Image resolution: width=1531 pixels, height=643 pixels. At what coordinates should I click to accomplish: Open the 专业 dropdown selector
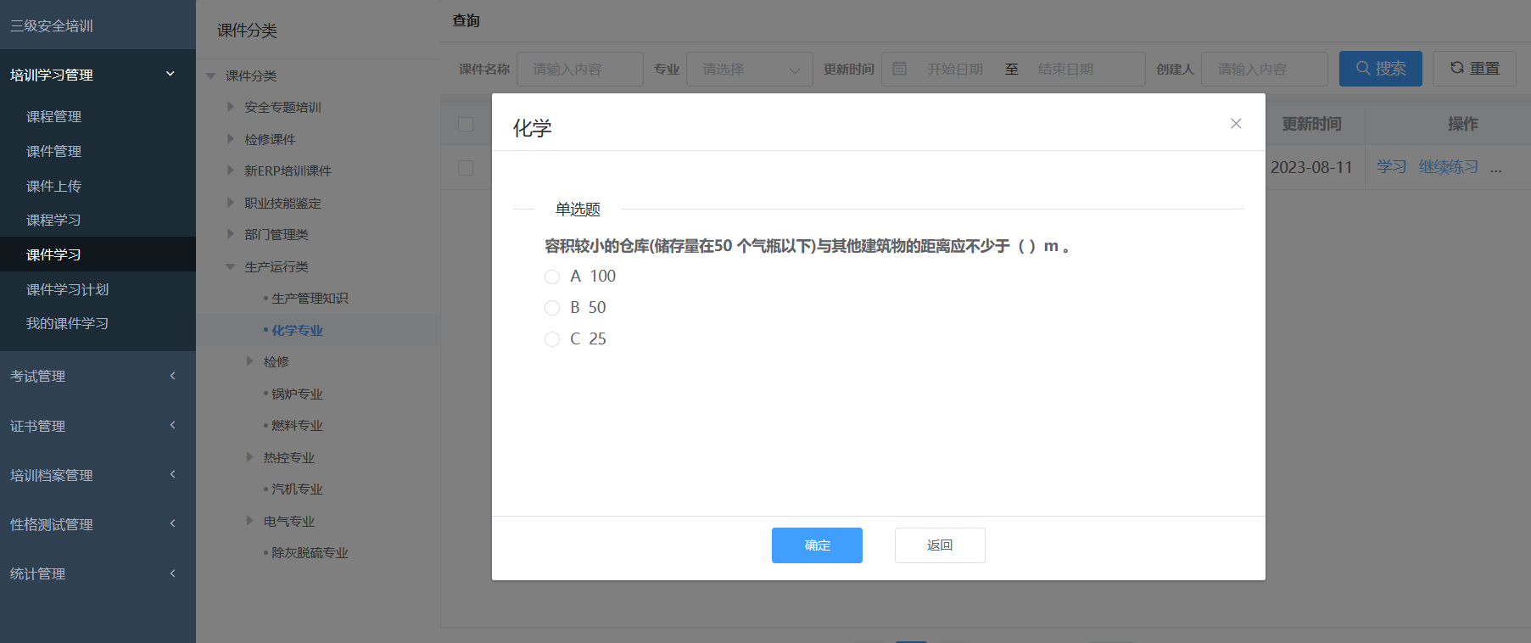pos(749,70)
